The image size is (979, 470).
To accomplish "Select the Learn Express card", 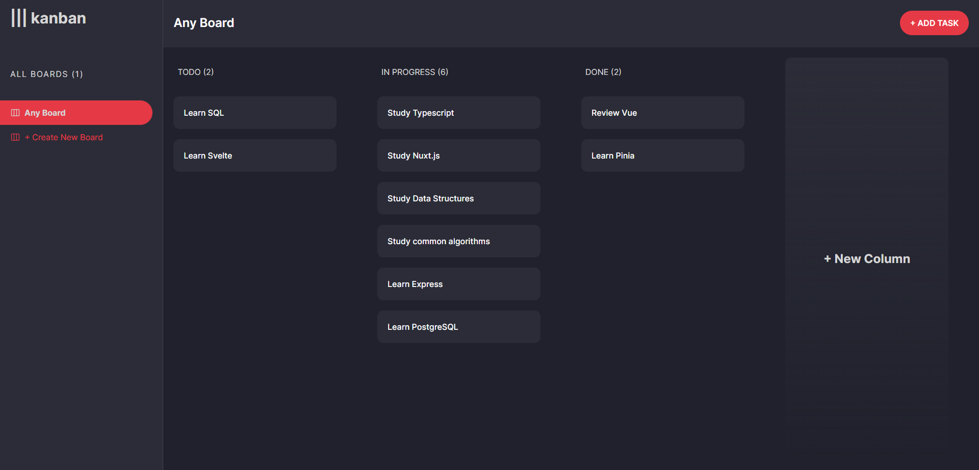I will (x=458, y=284).
